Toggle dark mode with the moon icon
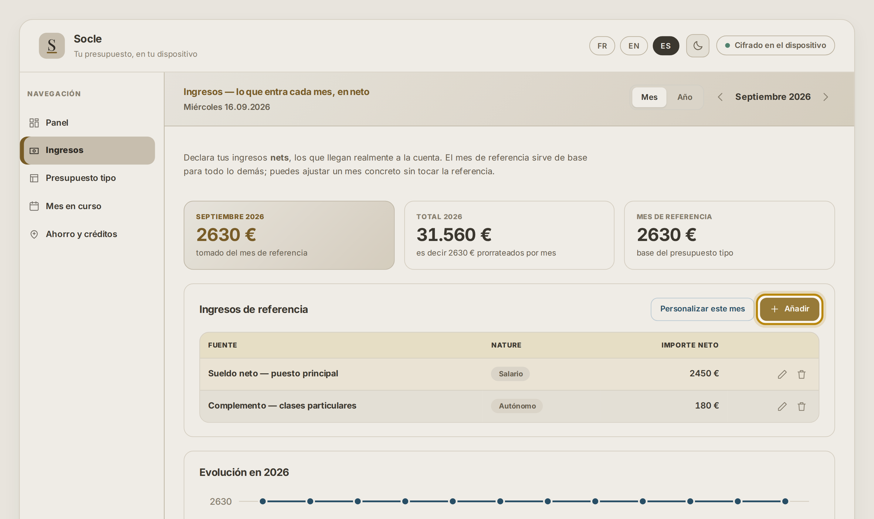The image size is (874, 519). point(697,46)
